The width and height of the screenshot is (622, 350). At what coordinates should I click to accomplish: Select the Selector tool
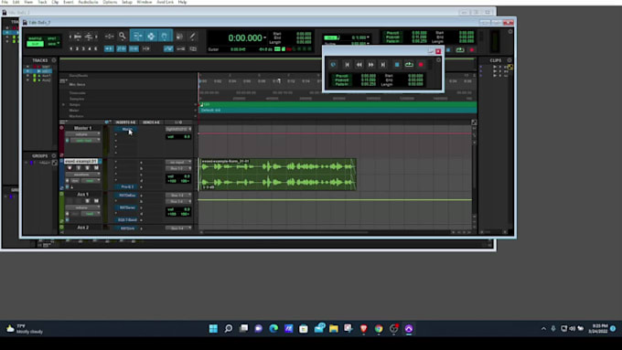[151, 36]
